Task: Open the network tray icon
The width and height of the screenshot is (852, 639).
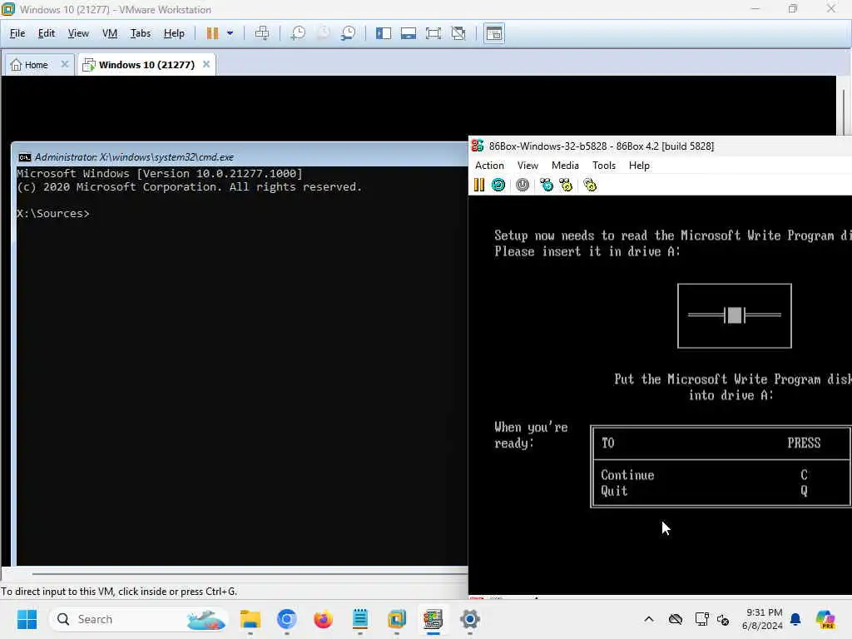Action: [x=701, y=619]
